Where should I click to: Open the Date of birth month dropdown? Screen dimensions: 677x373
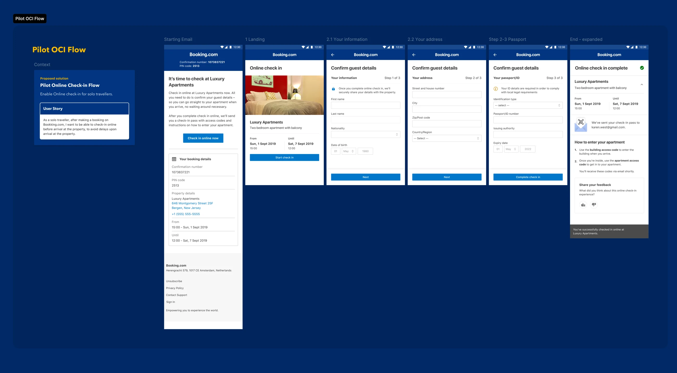(349, 151)
